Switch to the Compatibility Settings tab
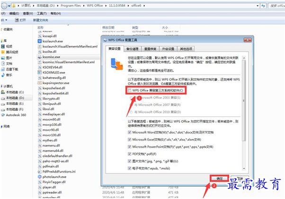This screenshot has width=285, height=199. pos(115,49)
